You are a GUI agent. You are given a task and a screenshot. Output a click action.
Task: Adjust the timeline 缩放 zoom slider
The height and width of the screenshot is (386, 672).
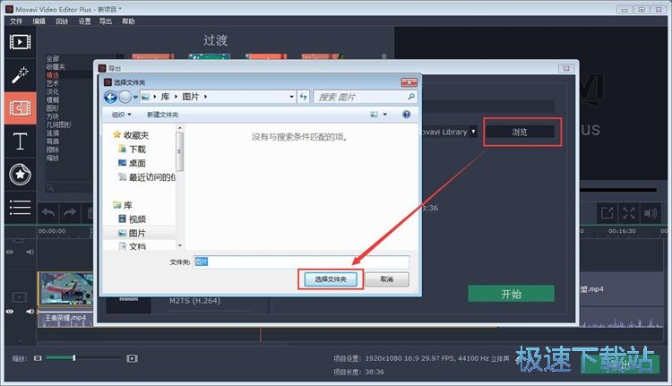(x=74, y=357)
